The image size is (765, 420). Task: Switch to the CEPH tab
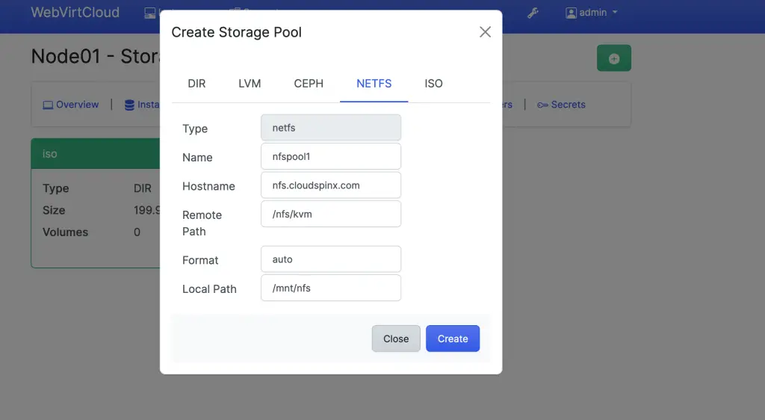point(309,84)
